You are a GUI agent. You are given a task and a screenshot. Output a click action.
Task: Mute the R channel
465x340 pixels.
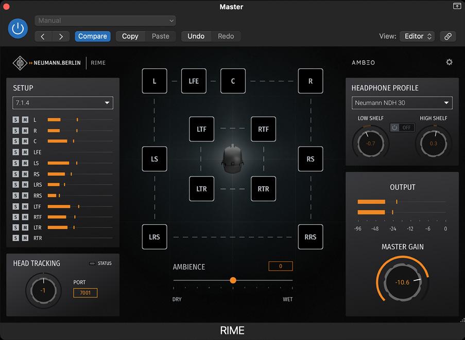[x=25, y=131]
